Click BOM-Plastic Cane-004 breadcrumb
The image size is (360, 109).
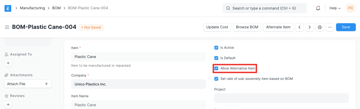(88, 8)
